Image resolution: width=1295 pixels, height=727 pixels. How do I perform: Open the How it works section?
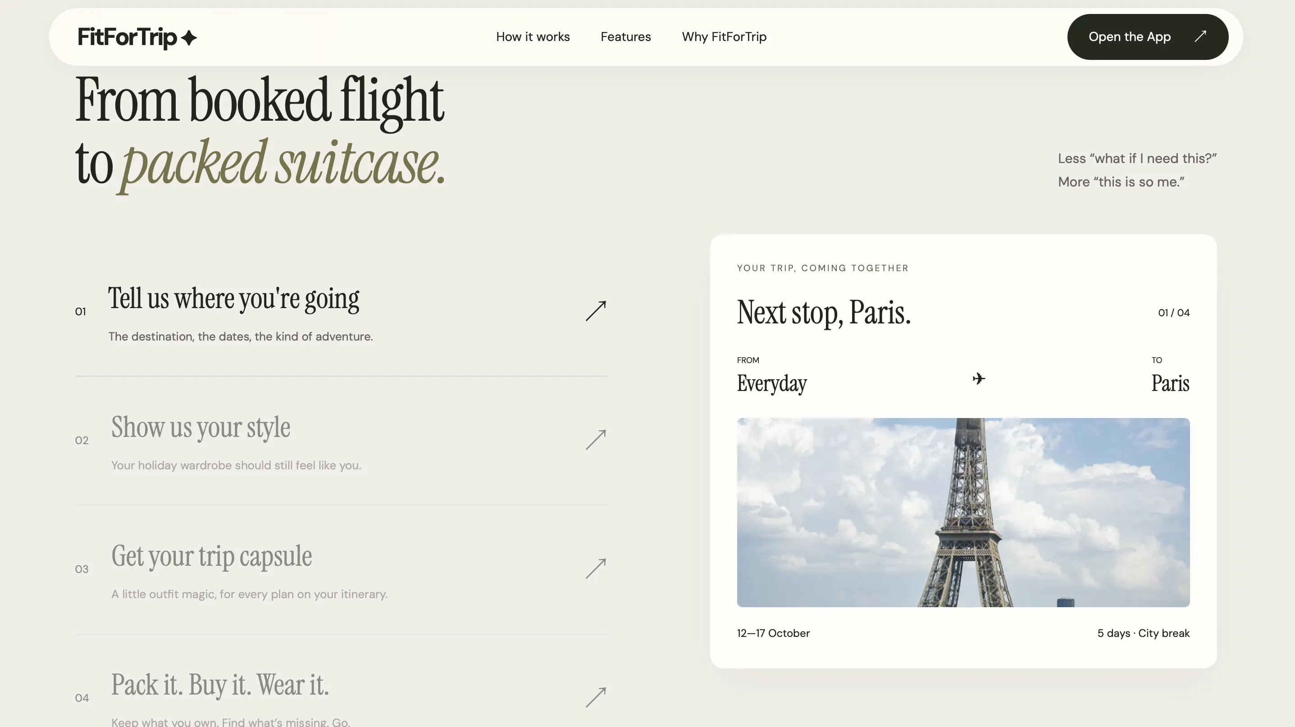[x=533, y=36]
